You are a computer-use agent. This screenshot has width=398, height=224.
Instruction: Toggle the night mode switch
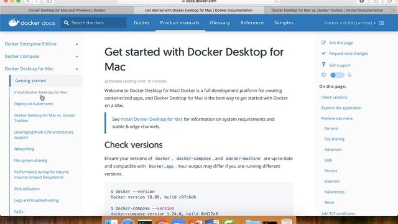[x=337, y=75]
